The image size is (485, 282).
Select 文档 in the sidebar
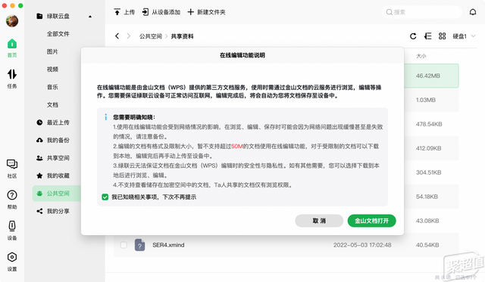tap(52, 104)
